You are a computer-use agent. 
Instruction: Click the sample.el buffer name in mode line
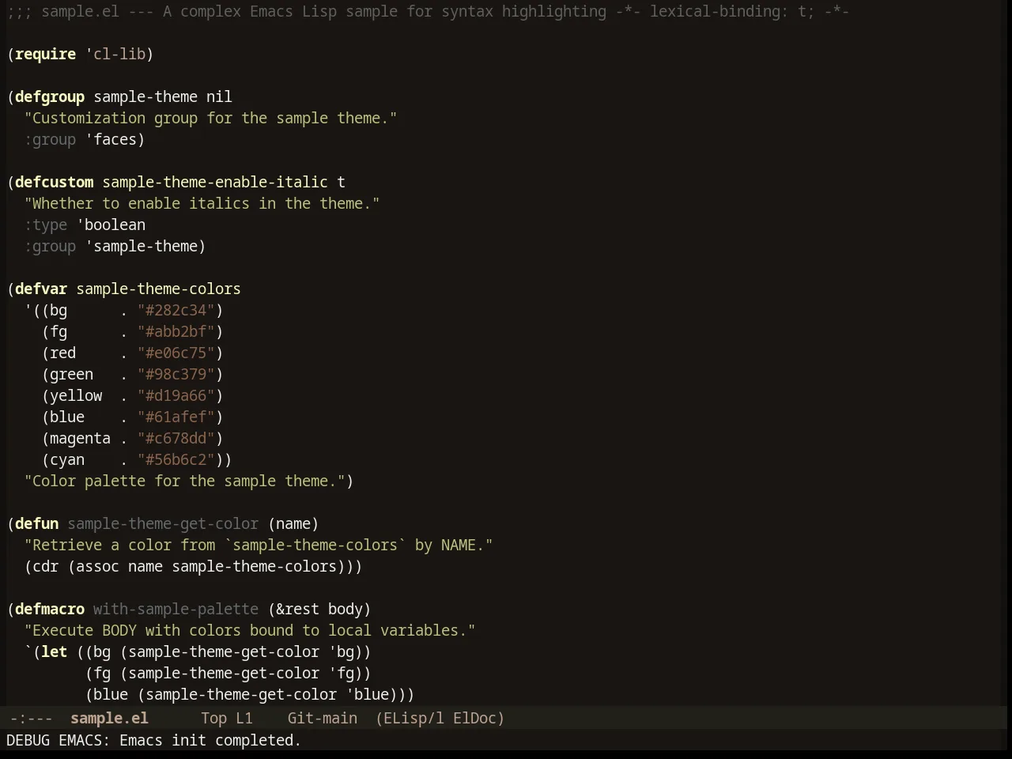[x=109, y=719]
